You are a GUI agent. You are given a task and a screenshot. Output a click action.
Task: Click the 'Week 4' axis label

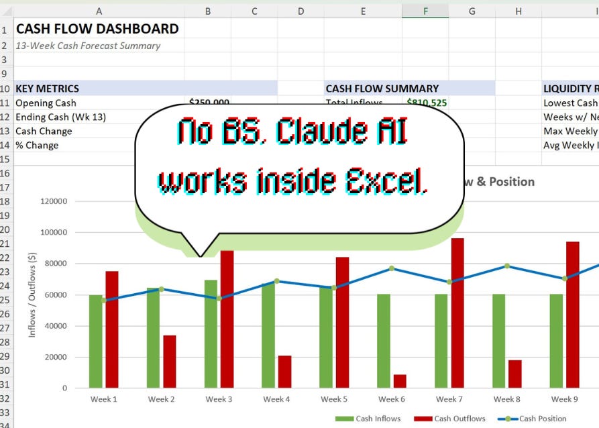coord(276,399)
